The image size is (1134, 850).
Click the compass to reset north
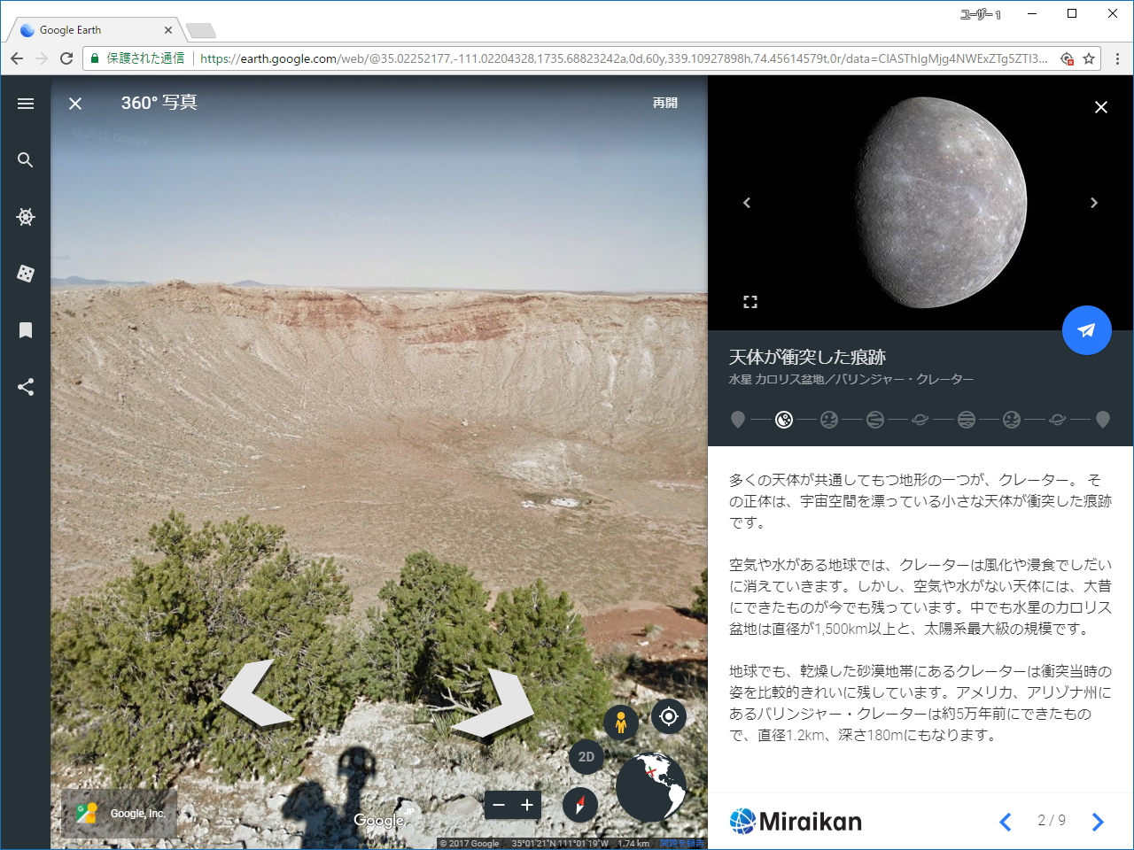coord(580,805)
